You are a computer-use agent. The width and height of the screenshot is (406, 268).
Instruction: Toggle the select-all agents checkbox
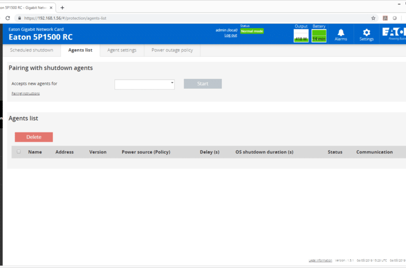[x=19, y=152]
